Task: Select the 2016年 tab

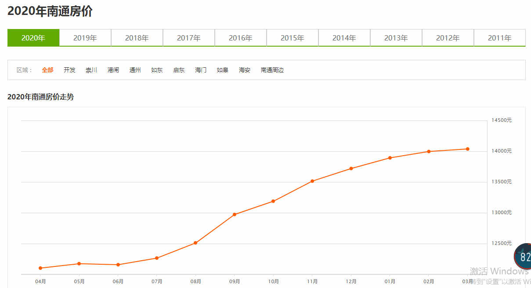Action: (241, 38)
